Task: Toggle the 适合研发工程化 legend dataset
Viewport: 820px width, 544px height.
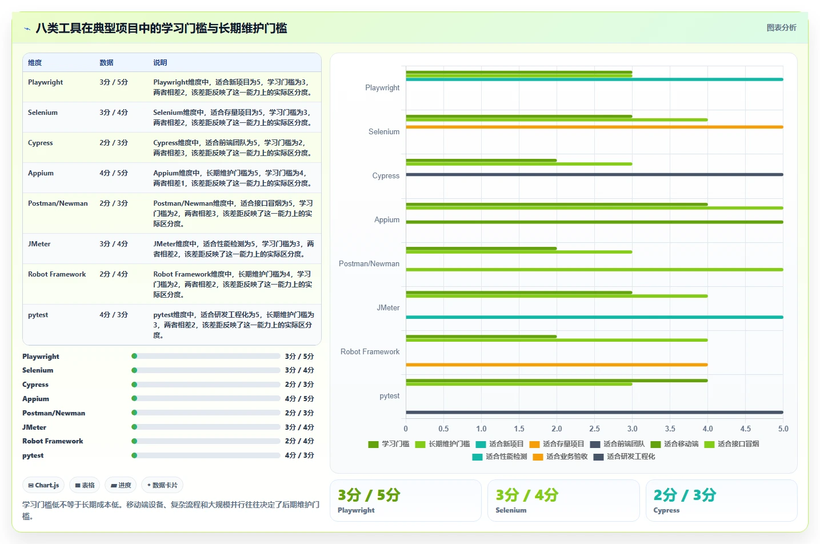Action: 624,457
